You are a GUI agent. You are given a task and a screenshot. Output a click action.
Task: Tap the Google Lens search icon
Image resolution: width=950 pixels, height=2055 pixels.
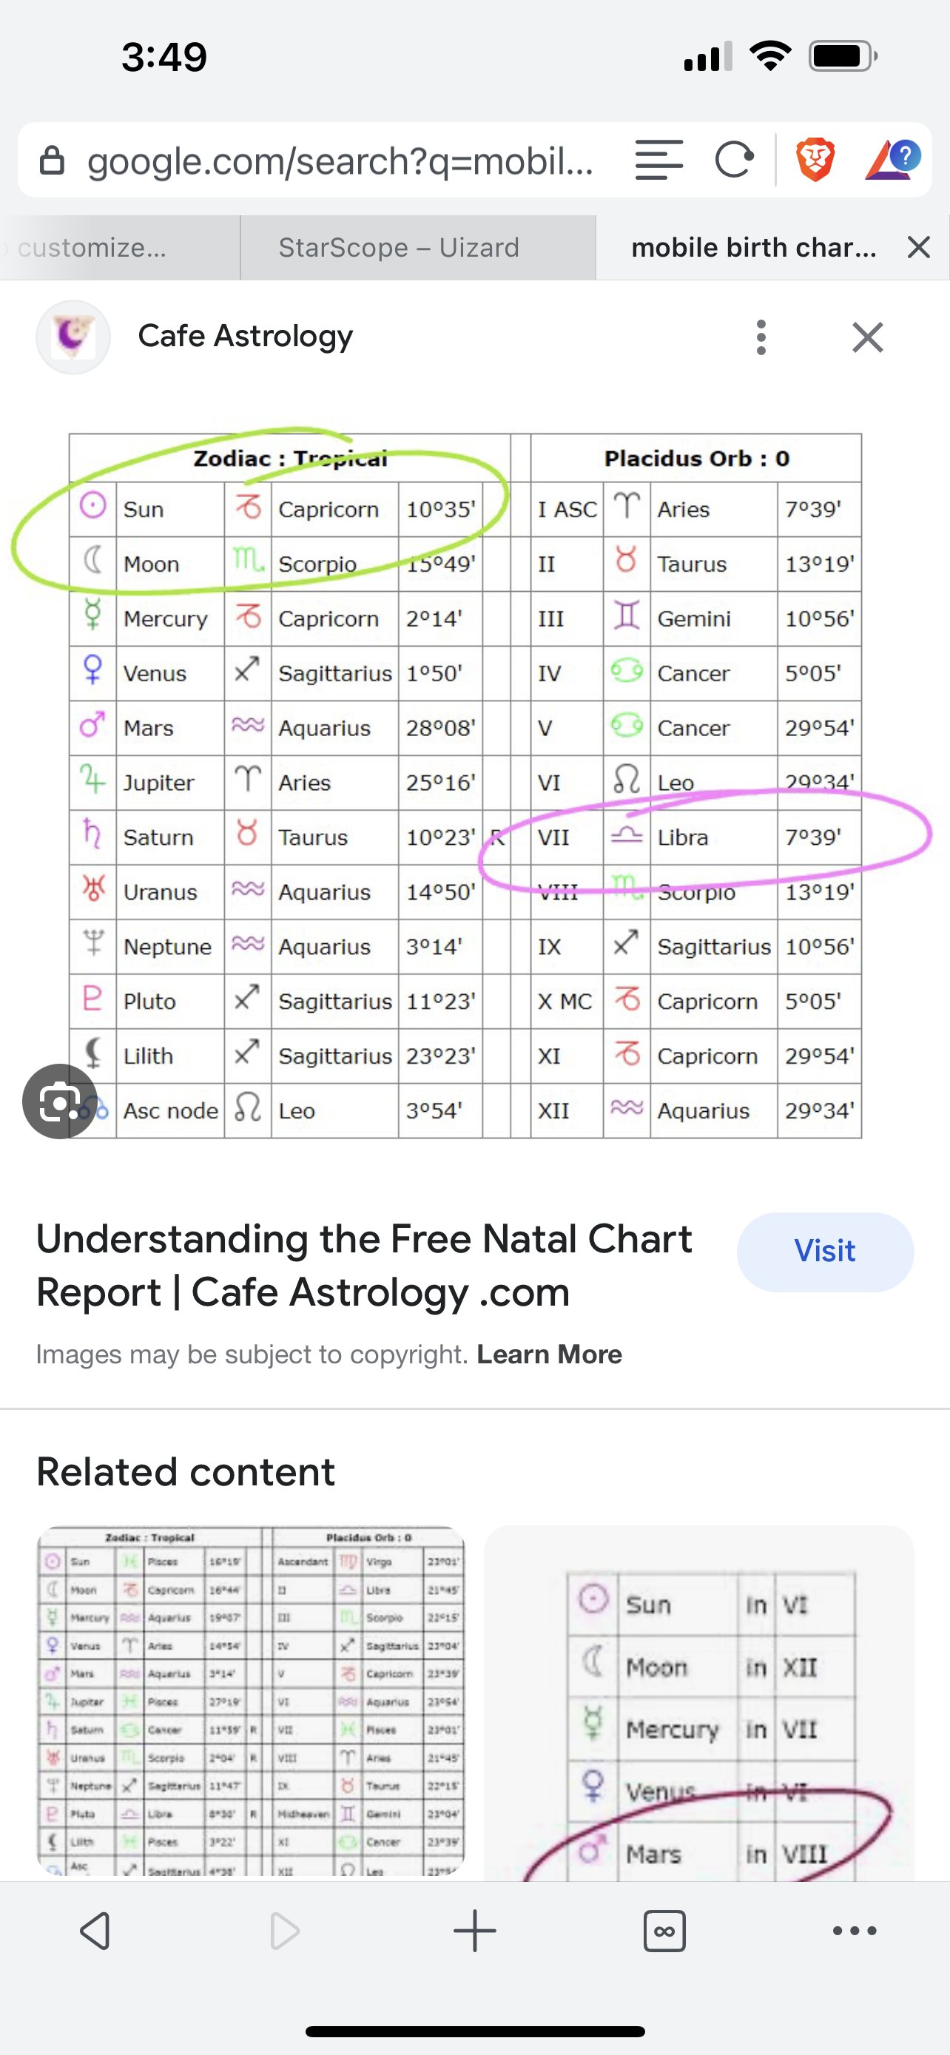[60, 1101]
